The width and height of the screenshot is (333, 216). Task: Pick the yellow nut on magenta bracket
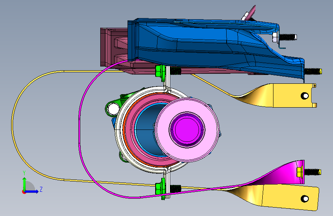click(x=300, y=172)
